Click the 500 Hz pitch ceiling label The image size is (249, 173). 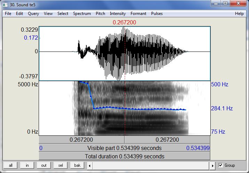[220, 84]
